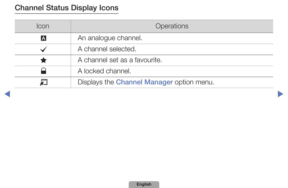
Task: Go to previous page with left arrow
Action: pyautogui.click(x=7, y=94)
